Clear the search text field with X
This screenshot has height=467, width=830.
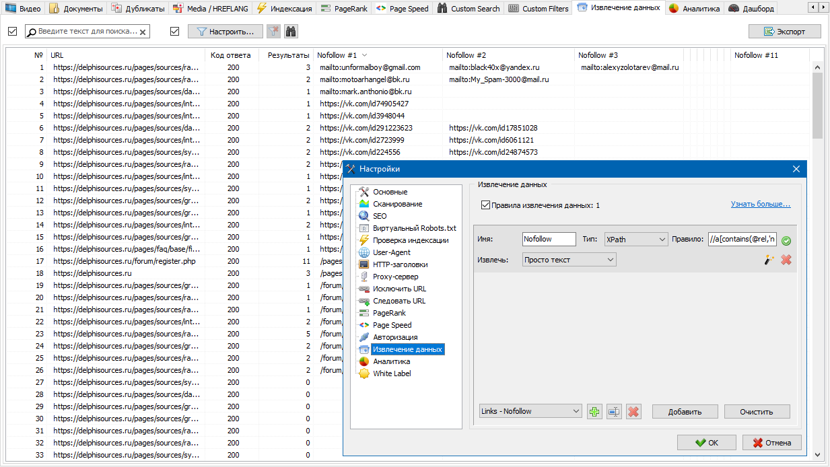tap(143, 32)
